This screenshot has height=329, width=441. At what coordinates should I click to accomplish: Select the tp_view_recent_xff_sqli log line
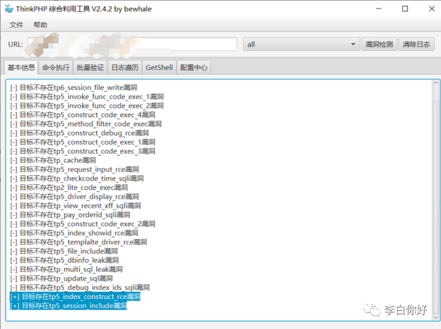point(75,206)
